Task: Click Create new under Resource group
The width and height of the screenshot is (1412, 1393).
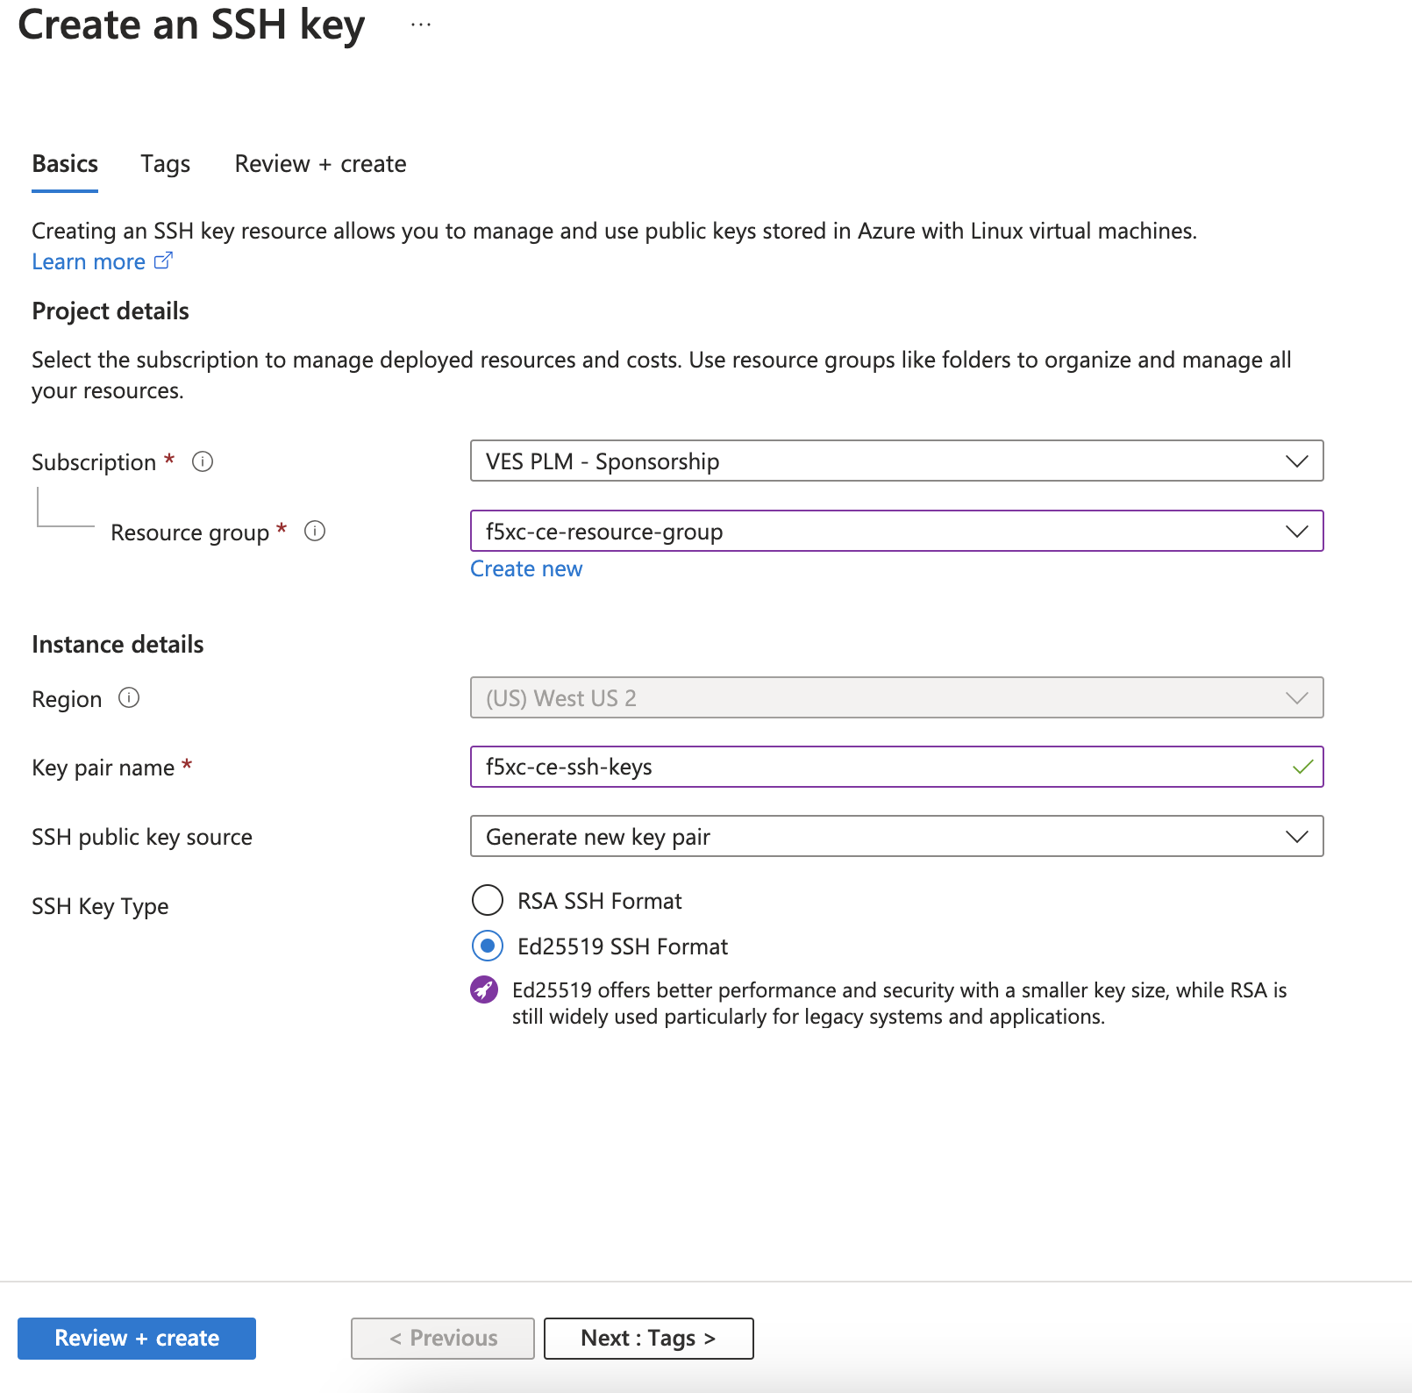Action: point(525,568)
